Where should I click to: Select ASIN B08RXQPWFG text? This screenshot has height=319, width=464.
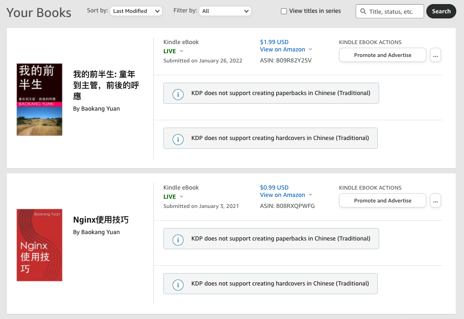tap(287, 206)
